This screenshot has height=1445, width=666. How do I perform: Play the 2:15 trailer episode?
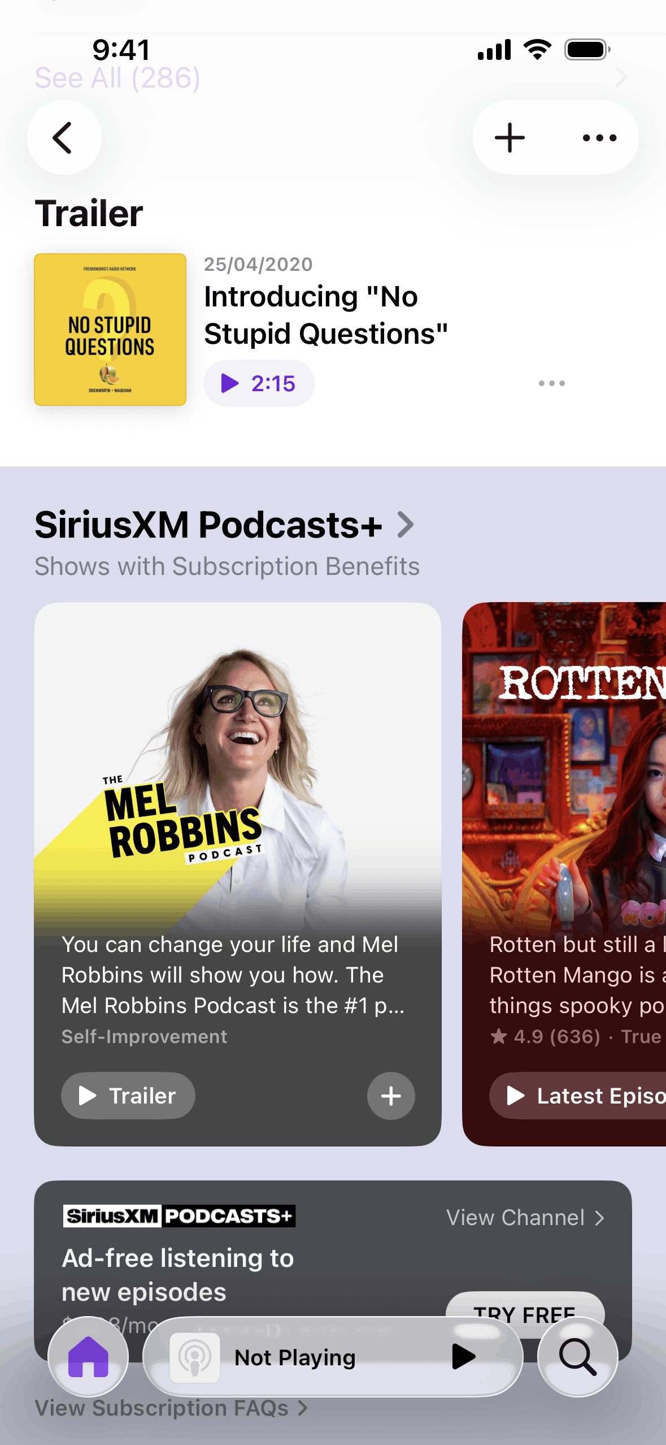point(259,383)
